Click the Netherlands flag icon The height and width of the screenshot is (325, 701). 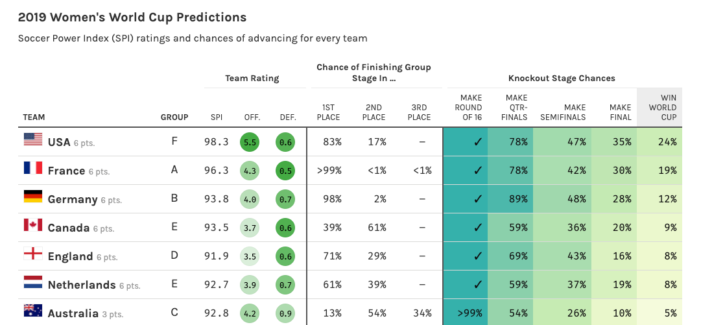click(x=33, y=282)
